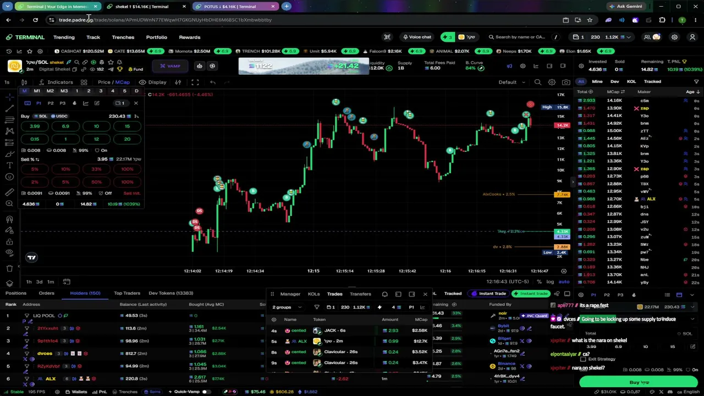The image size is (704, 396).
Task: Click the VAMP button
Action: (170, 66)
